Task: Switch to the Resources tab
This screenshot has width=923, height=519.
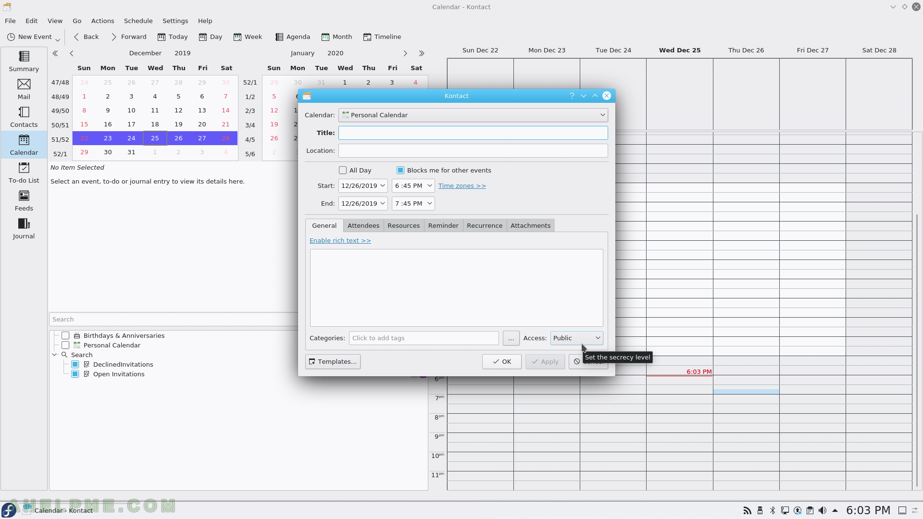Action: 403,225
